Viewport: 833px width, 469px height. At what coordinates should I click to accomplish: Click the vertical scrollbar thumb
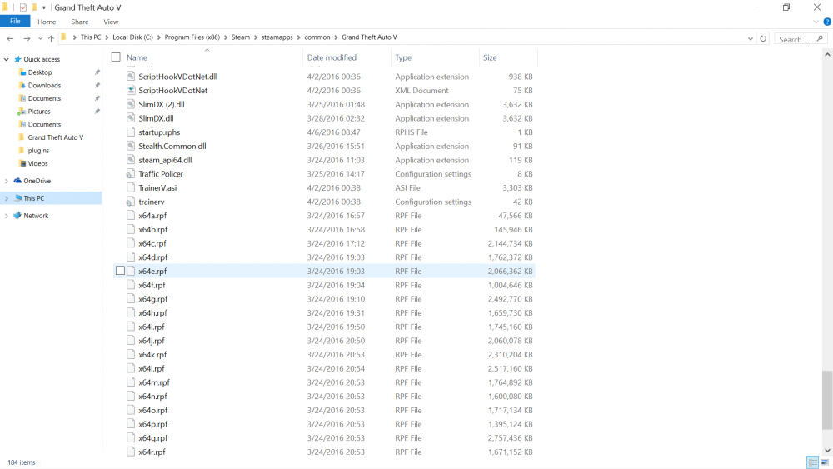(827, 400)
